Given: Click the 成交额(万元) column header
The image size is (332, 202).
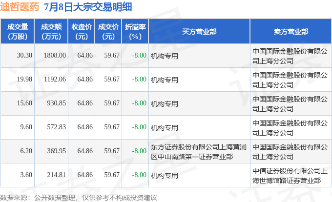Looking at the screenshot, I should point(51,32).
